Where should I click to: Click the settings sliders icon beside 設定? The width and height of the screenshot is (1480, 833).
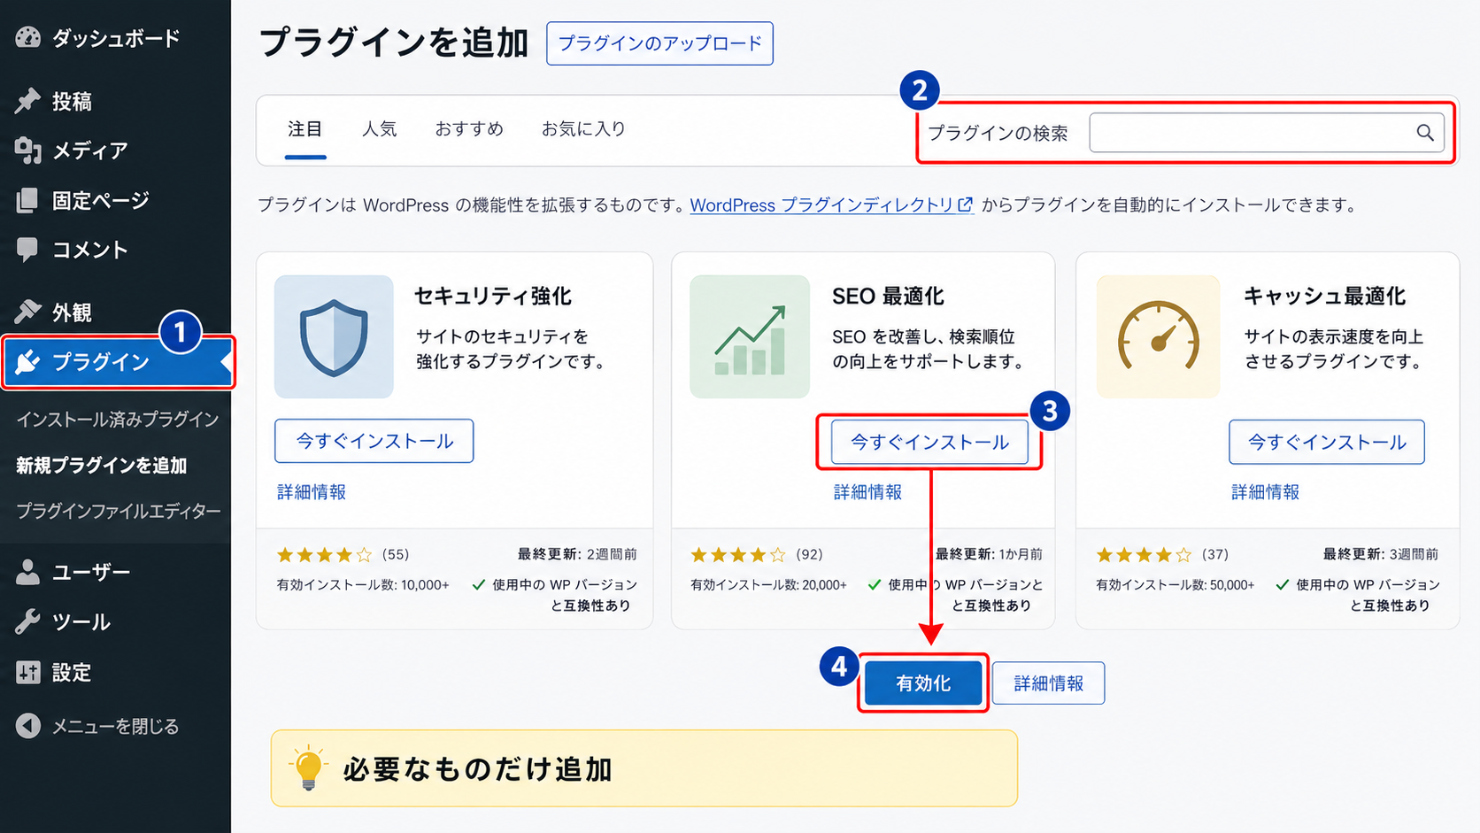(x=28, y=672)
